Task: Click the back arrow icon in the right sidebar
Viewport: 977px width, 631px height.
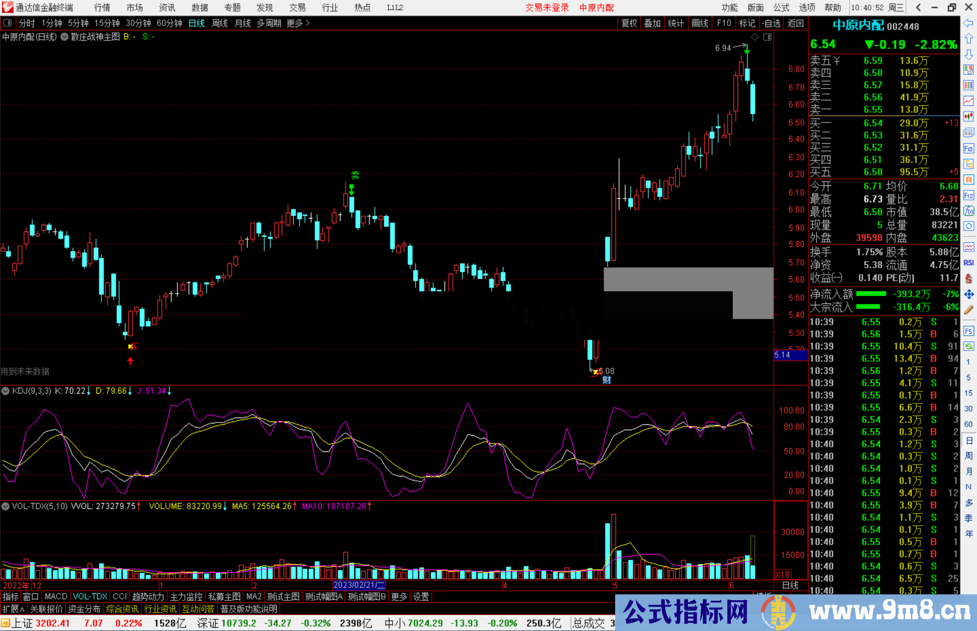Action: click(x=968, y=23)
